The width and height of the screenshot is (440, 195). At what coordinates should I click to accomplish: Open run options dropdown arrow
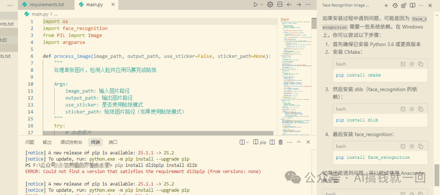point(262,4)
